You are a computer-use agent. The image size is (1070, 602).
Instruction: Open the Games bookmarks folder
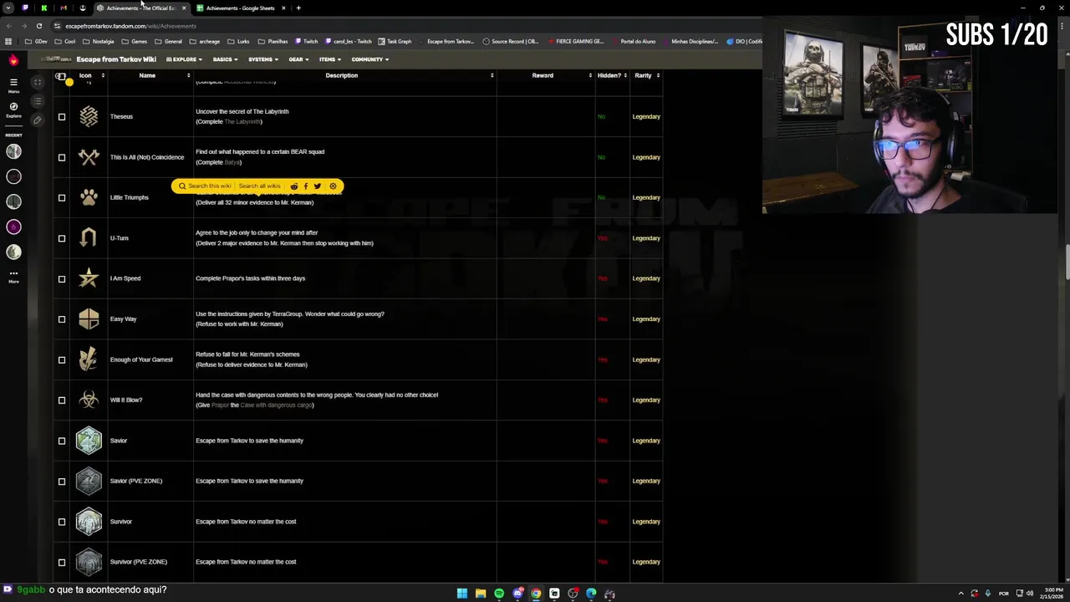(x=135, y=41)
